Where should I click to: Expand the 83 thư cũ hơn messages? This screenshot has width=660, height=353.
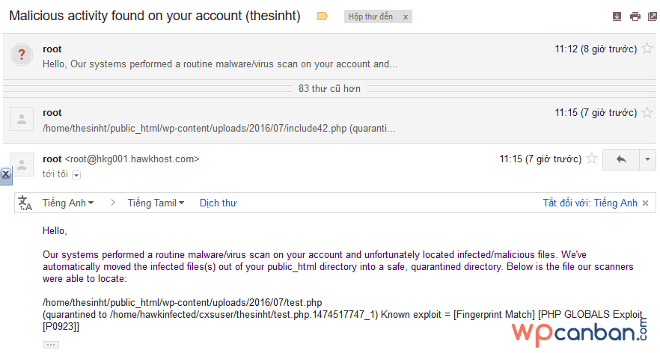[x=329, y=89]
